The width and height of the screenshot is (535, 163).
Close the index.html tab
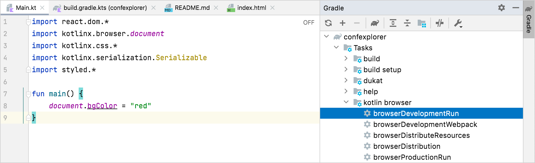[273, 8]
